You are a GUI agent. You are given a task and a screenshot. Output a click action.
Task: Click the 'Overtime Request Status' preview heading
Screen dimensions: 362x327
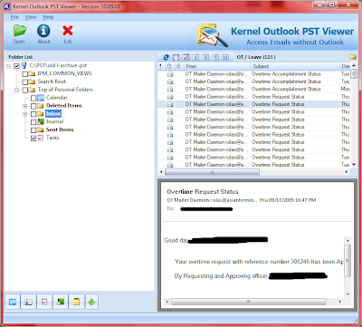[x=203, y=192]
